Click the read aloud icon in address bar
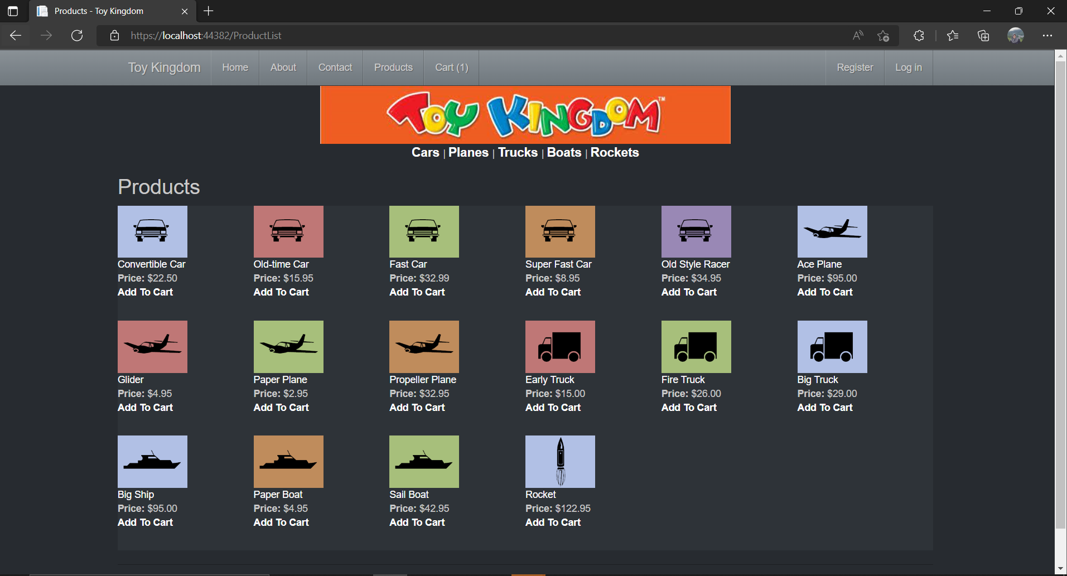 pos(858,36)
